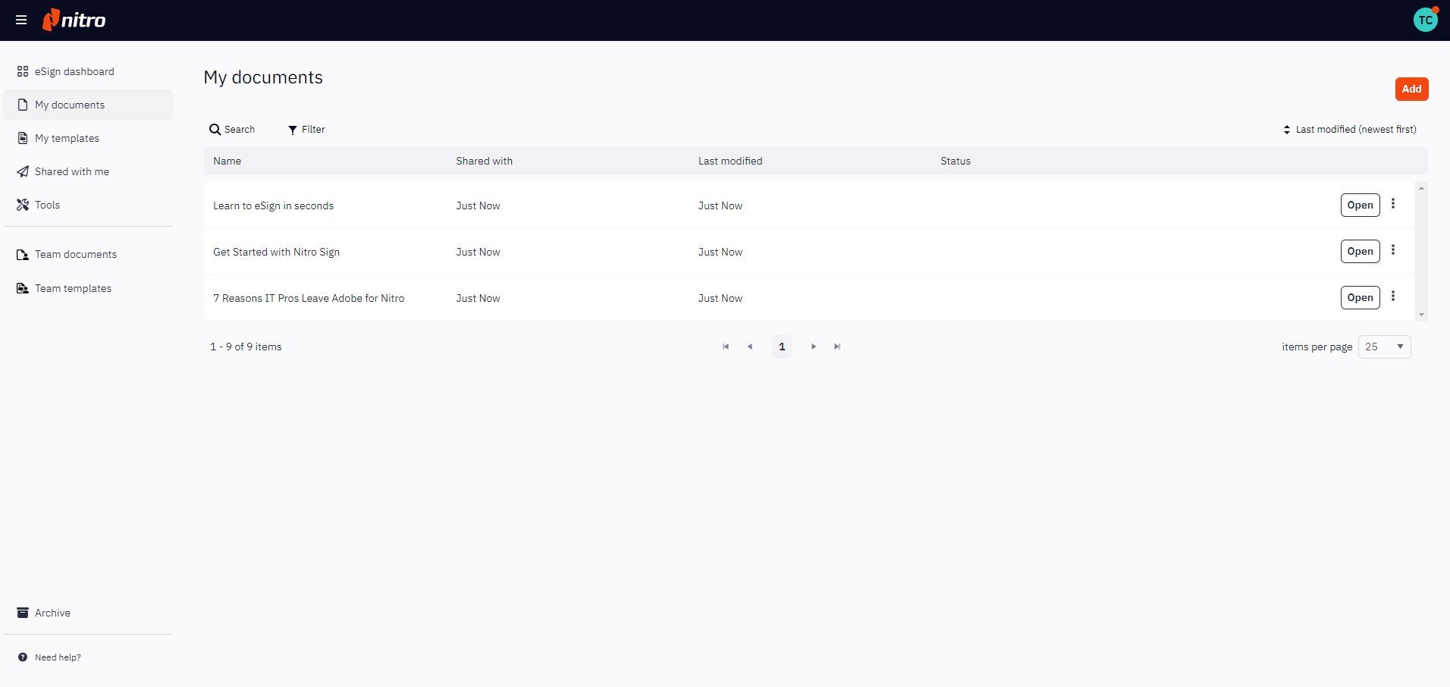Open the Archive section

click(52, 613)
